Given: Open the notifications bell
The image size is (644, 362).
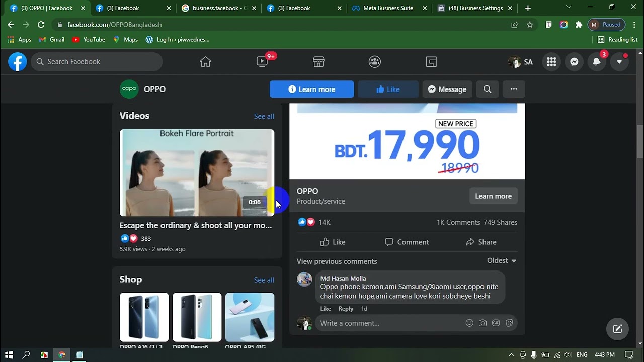Looking at the screenshot, I should tap(597, 62).
